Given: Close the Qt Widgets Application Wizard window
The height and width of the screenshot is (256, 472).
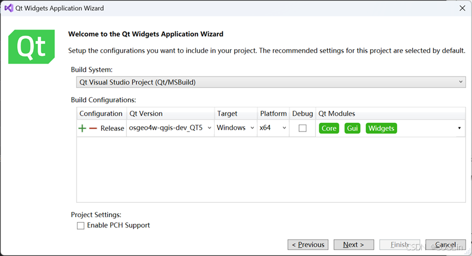Looking at the screenshot, I should (462, 8).
